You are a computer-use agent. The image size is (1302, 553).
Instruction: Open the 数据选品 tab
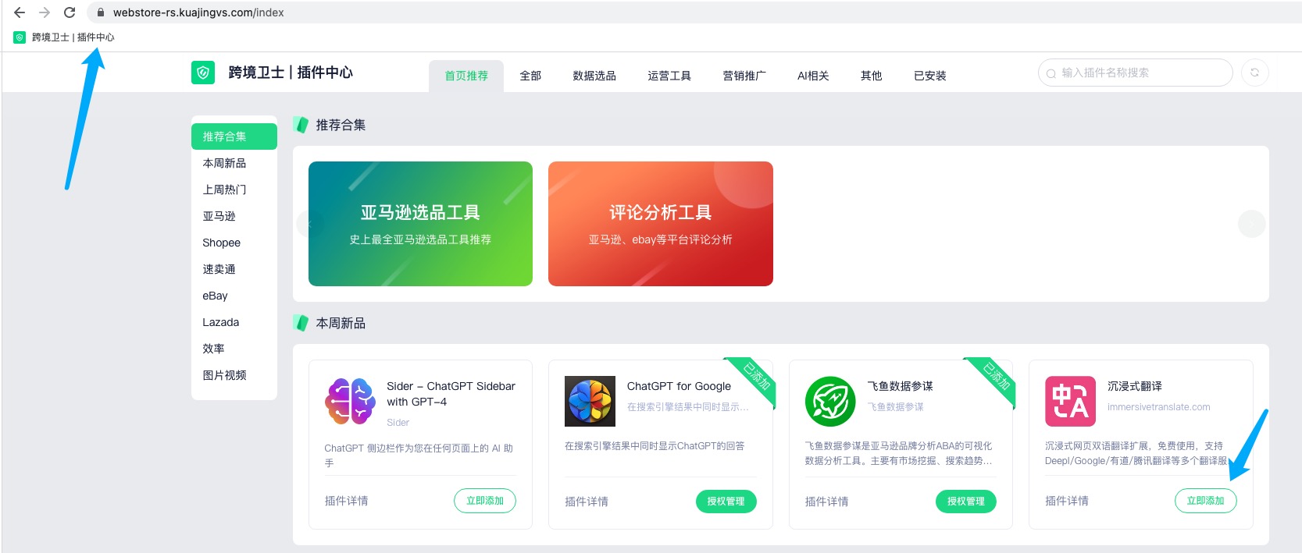594,76
